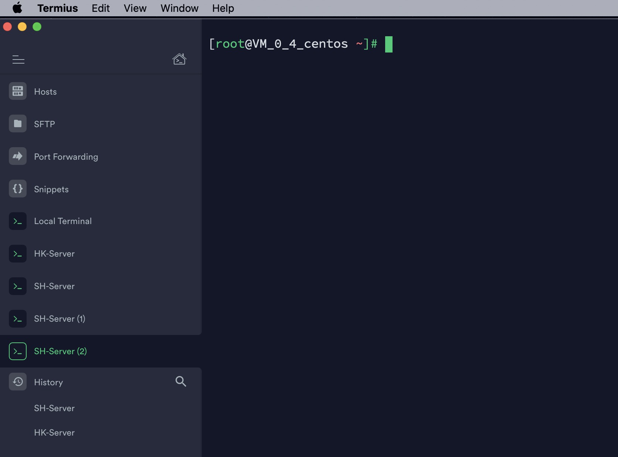Click the Hosts server icon

coord(18,91)
